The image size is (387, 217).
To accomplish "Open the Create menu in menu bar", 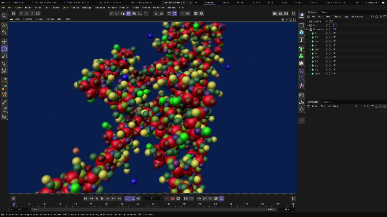I will click(x=19, y=8).
